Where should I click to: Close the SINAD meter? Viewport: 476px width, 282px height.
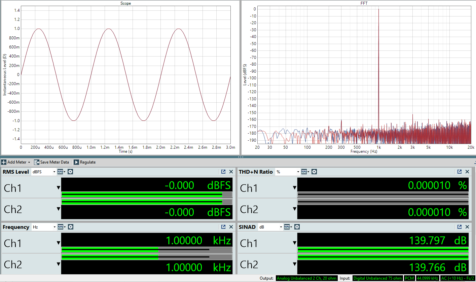tap(467, 227)
